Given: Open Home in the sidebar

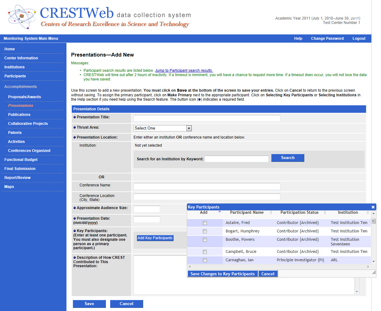Looking at the screenshot, I should pyautogui.click(x=10, y=49).
